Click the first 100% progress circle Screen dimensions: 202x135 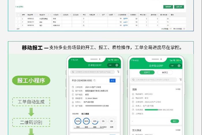[78, 121]
